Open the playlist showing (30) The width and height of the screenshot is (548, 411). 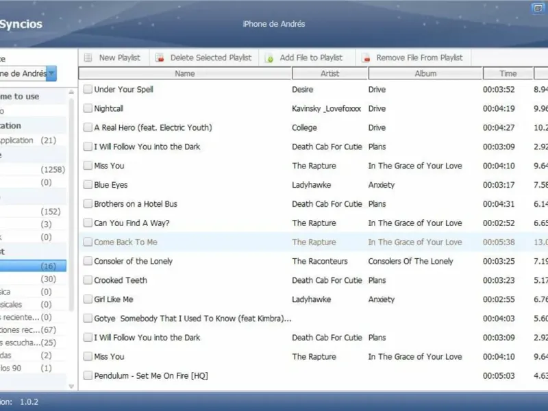click(33, 279)
